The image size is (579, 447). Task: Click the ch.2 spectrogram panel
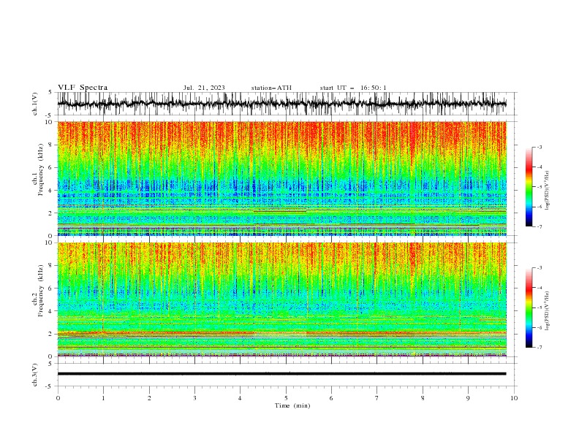pyautogui.click(x=281, y=299)
